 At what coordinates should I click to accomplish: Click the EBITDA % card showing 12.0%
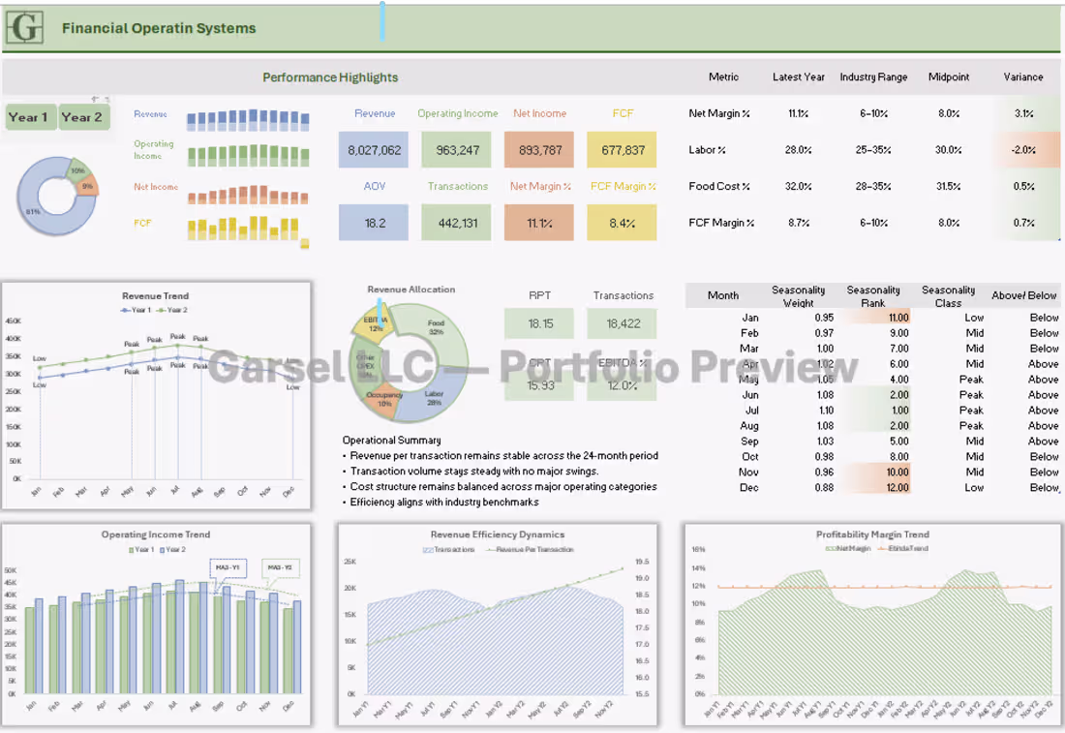(623, 385)
